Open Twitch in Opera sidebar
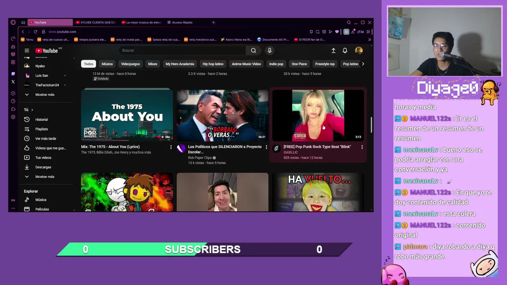 point(13,74)
